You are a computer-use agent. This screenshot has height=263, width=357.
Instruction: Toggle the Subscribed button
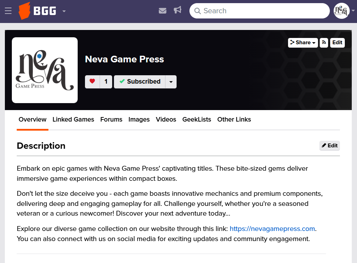click(x=140, y=82)
